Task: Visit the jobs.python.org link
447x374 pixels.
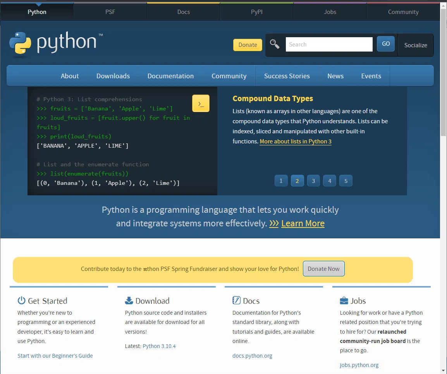Action: tap(359, 365)
